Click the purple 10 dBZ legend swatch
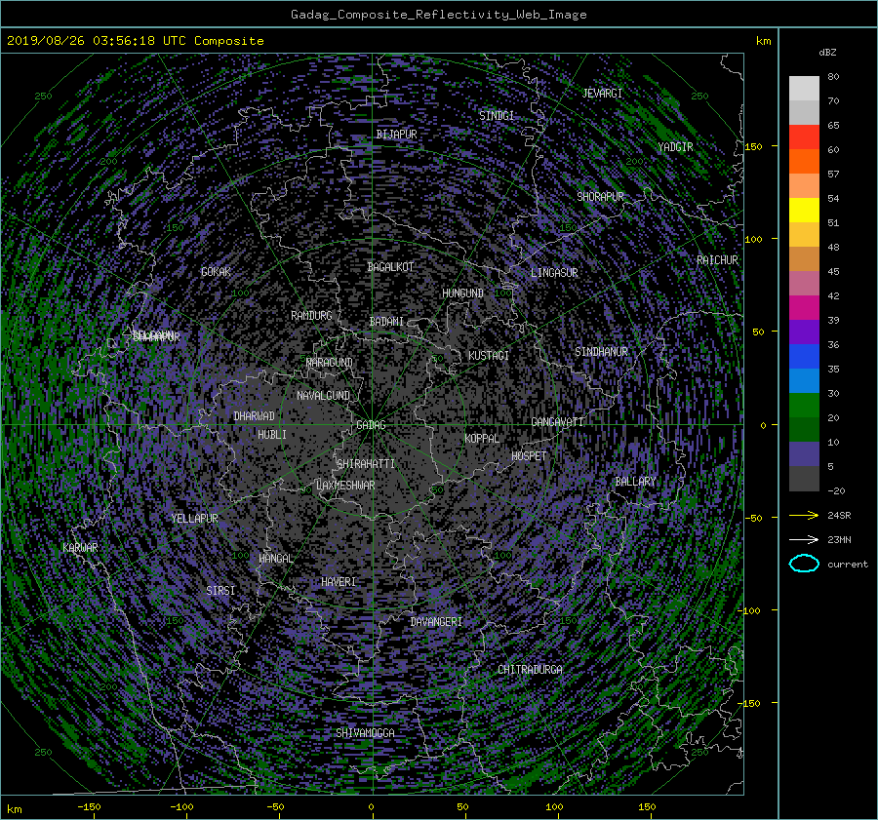Screen dimensions: 878x820 click(804, 453)
